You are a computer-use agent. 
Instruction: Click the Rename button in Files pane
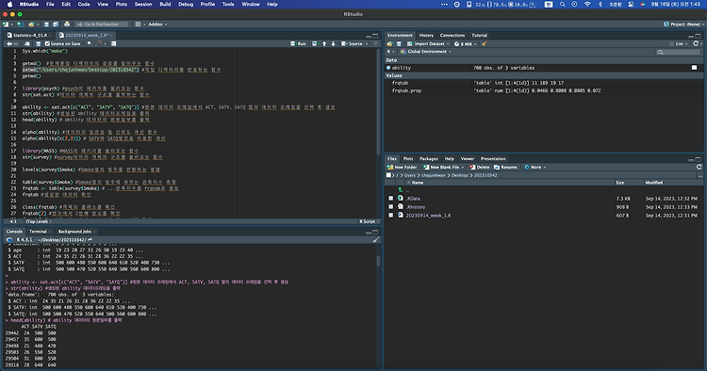505,167
